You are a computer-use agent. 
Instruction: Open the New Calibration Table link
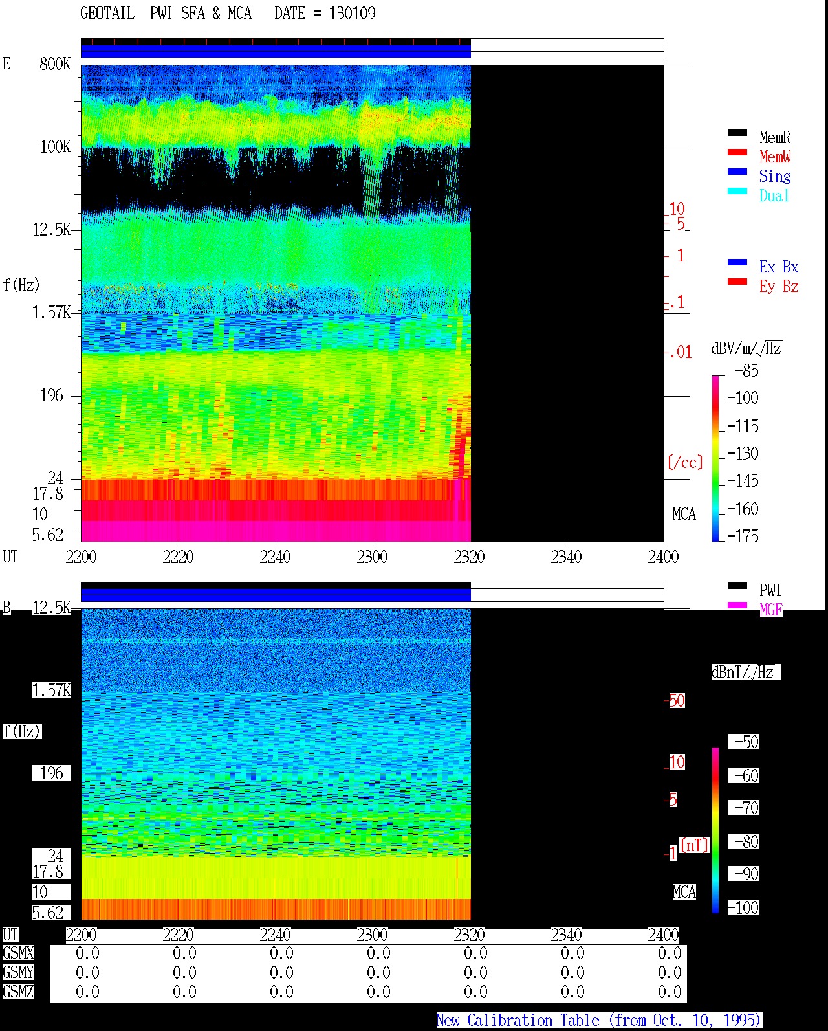pyautogui.click(x=599, y=1020)
